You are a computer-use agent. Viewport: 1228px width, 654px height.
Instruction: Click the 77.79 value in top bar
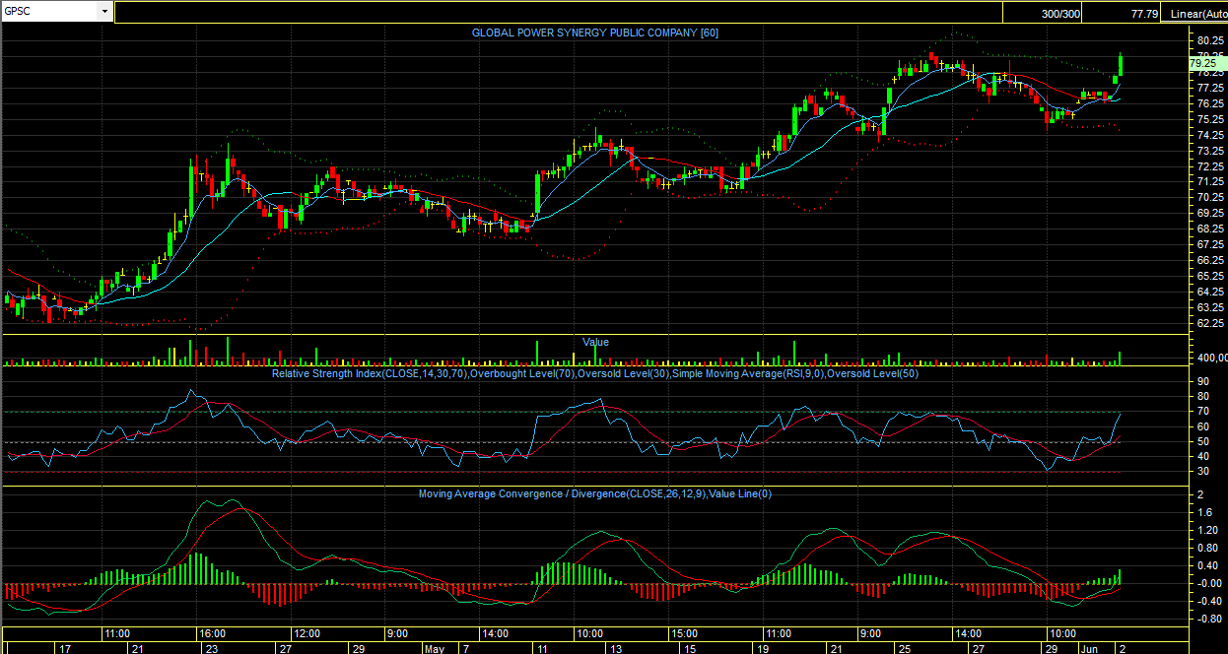[x=1144, y=14]
